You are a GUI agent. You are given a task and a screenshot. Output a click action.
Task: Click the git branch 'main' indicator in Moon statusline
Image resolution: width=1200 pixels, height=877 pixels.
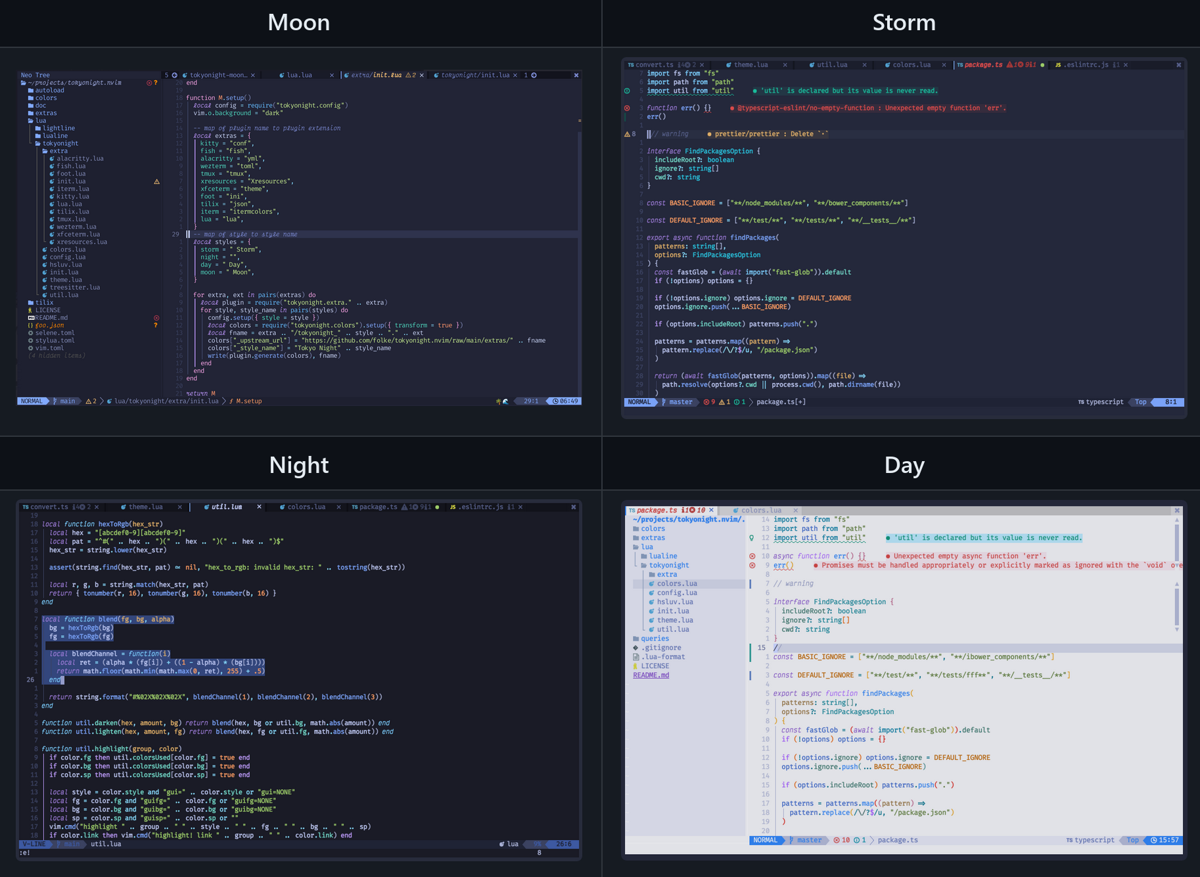[x=64, y=401]
